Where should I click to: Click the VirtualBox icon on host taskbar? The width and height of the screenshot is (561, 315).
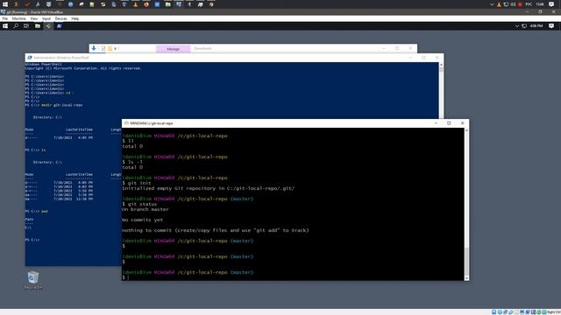point(179,4)
